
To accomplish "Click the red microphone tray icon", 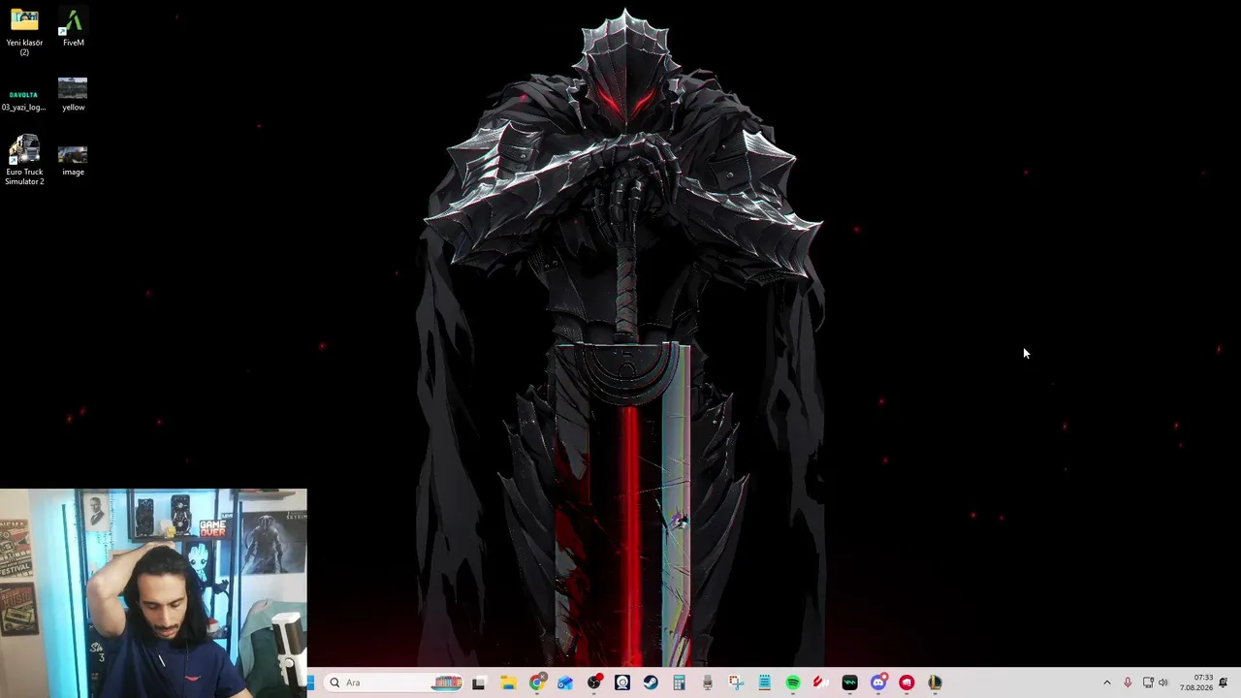I will [x=1128, y=682].
